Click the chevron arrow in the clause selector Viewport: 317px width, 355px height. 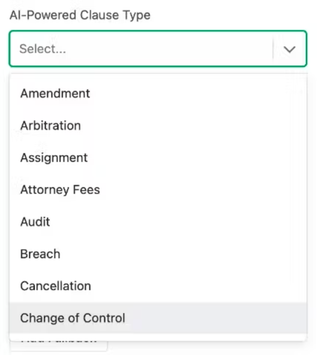289,49
